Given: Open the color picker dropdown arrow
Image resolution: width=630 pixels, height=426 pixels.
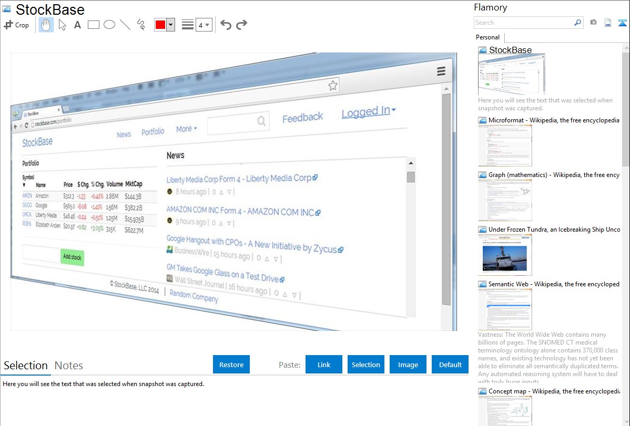Looking at the screenshot, I should pyautogui.click(x=170, y=25).
